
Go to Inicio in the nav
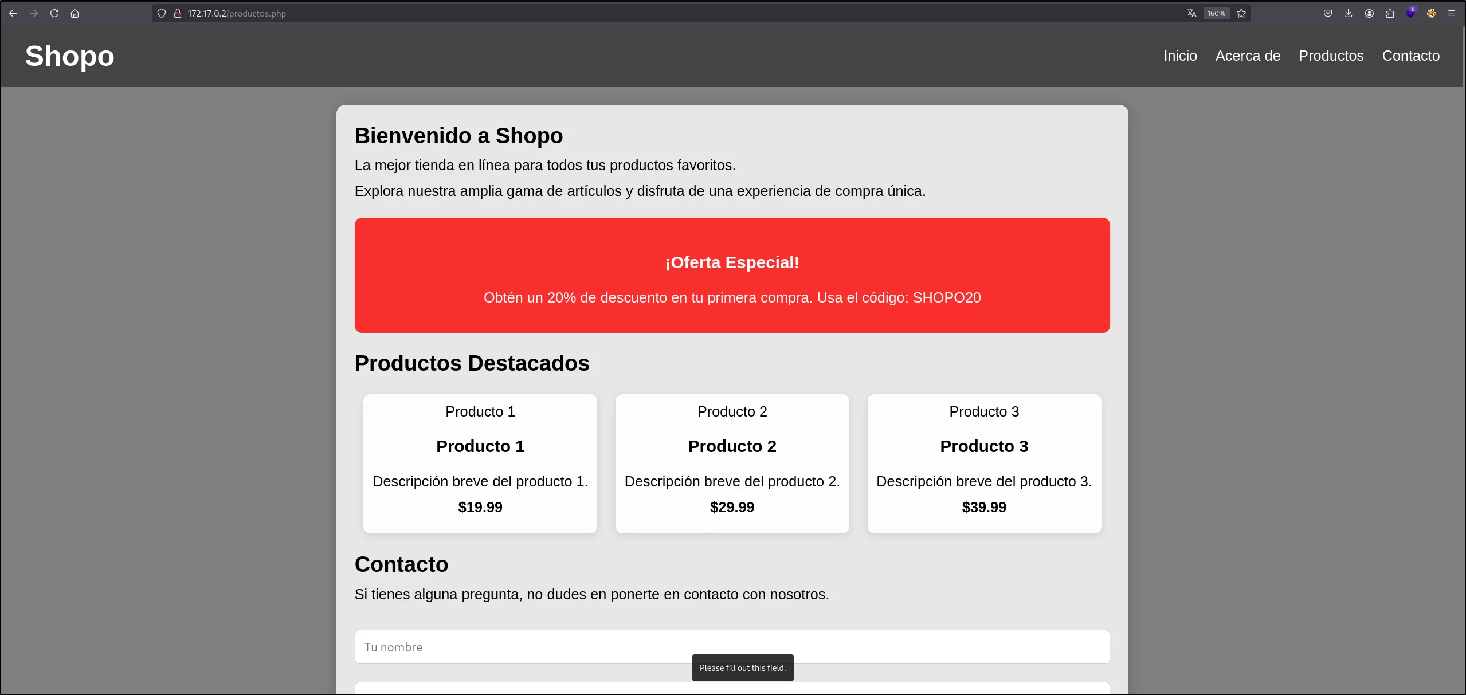point(1180,56)
